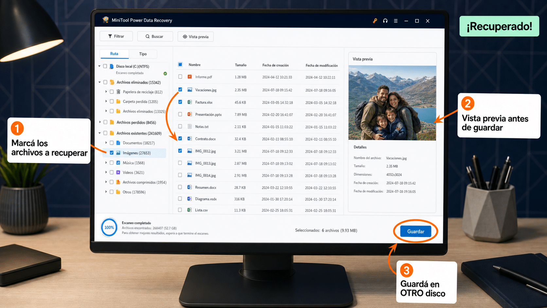Uncheck the Contrato.docx checkbox
The image size is (547, 308).
pos(180,138)
